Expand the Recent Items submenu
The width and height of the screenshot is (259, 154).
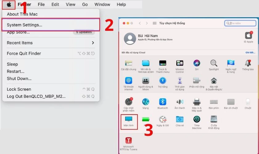(x=51, y=43)
